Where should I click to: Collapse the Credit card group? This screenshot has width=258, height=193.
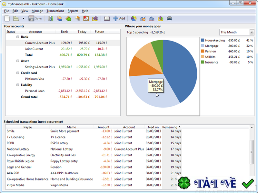click(18, 73)
